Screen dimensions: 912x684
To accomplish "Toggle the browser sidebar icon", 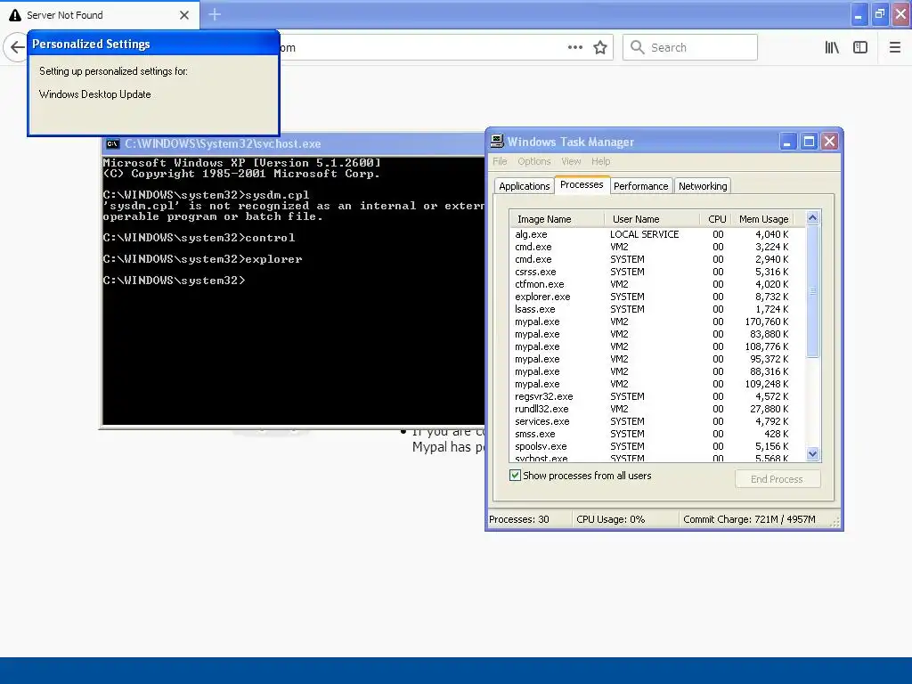I will click(860, 48).
